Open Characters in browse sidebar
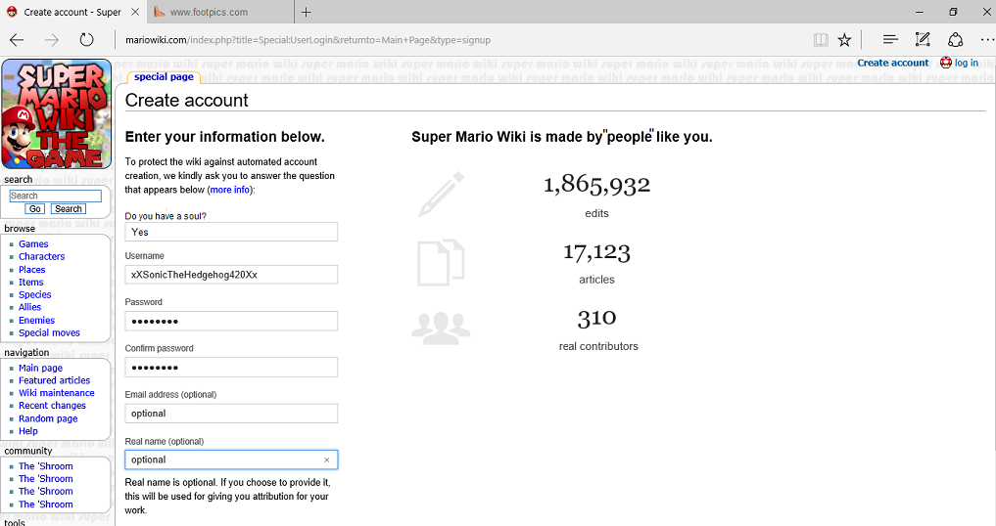This screenshot has width=996, height=526. (x=42, y=257)
